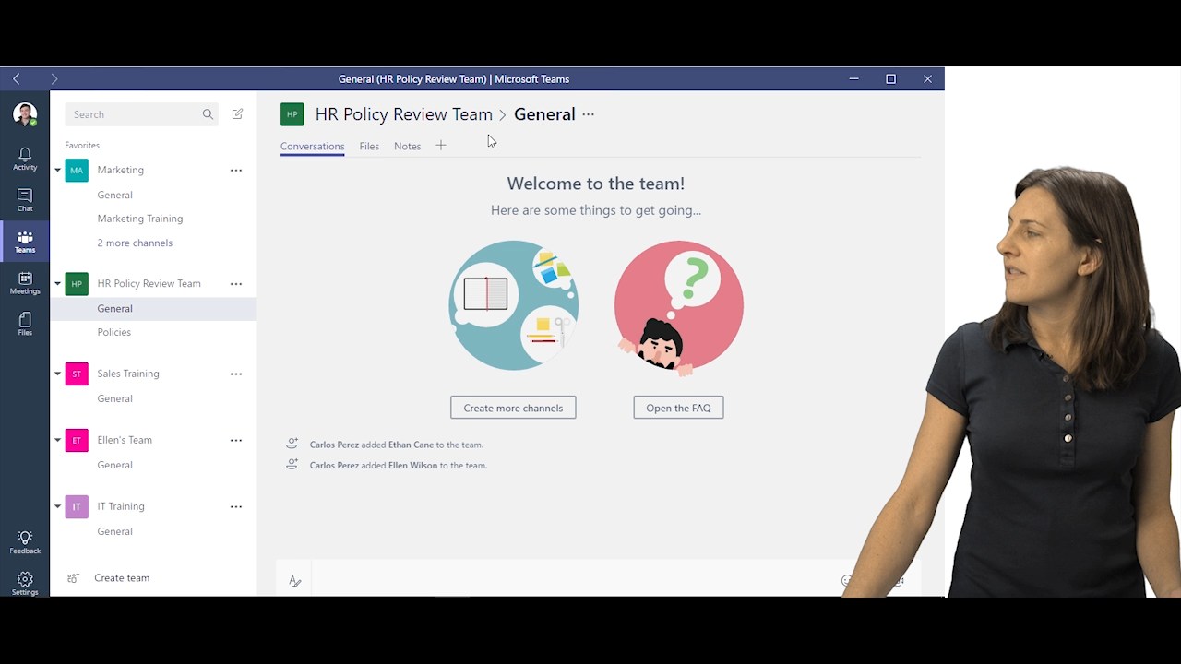Collapse the Sales Training team
The width and height of the screenshot is (1181, 664).
tap(57, 373)
